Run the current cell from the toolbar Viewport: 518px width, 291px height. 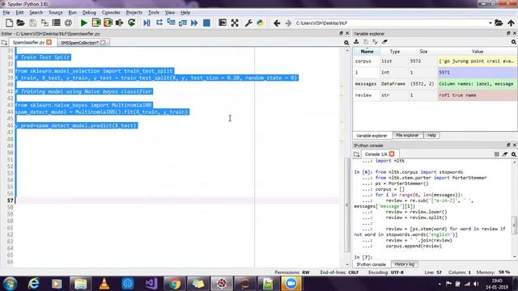click(96, 23)
